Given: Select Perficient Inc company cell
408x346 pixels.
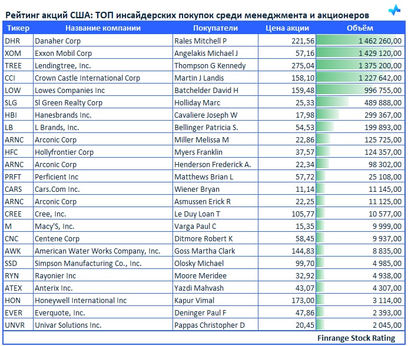Looking at the screenshot, I should (103, 177).
